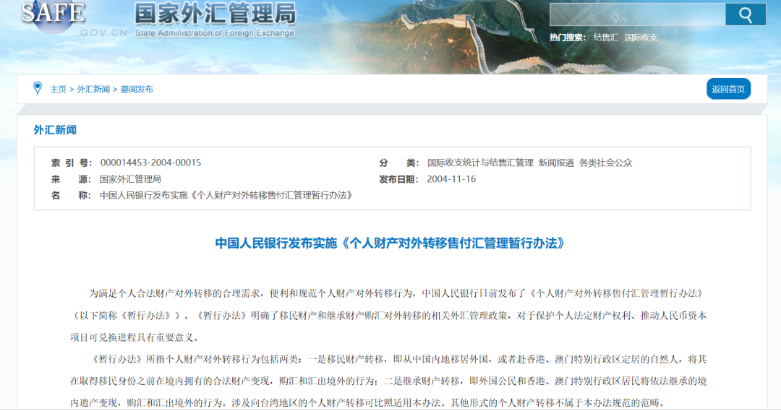Select category 国际收支统计与结售汇管理
Image resolution: width=781 pixels, height=411 pixels.
click(x=480, y=163)
